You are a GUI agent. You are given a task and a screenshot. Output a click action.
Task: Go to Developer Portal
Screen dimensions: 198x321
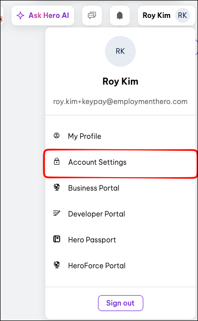coord(120,214)
